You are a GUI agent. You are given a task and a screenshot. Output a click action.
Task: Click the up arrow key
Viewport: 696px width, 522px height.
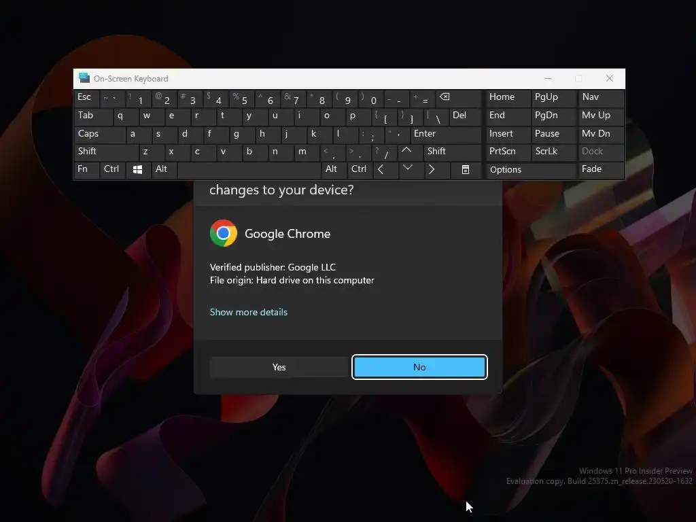(411, 152)
